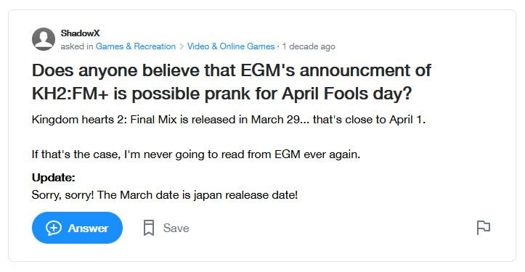Screen dimensions: 525x272
Task: Click the 'April 1.' text in the body
Action: 407,120
